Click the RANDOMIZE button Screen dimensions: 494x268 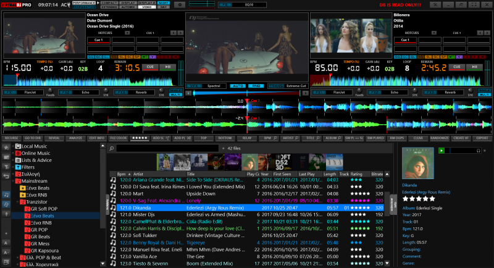click(439, 138)
